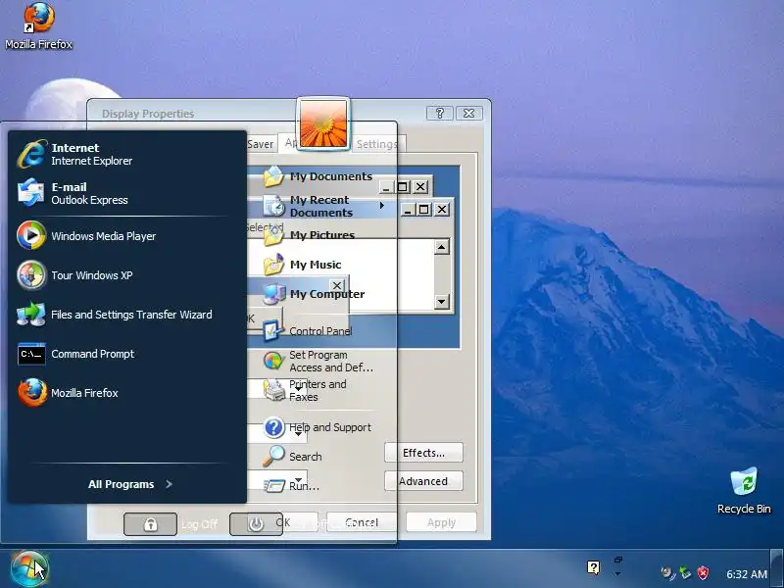This screenshot has height=588, width=784.
Task: Click the taskbar clock showing 6:32 AM
Action: [746, 574]
